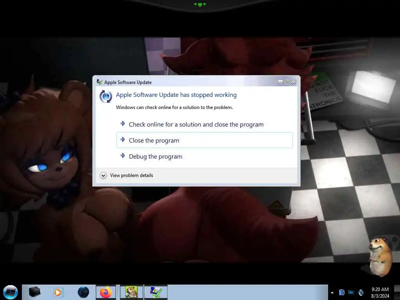Open the clock showing 9:20 AM
400x300 pixels.
click(380, 292)
